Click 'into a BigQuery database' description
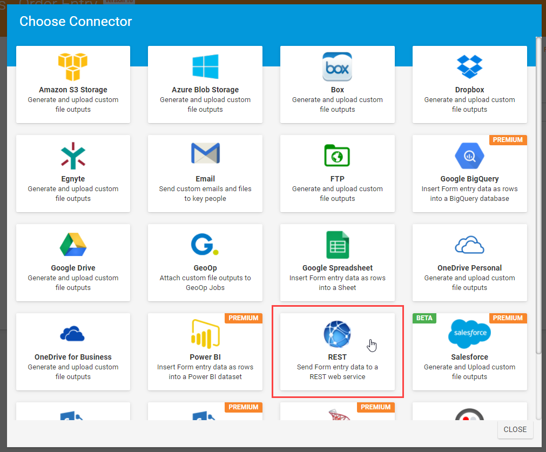Screen dimensions: 546x452 469,199
